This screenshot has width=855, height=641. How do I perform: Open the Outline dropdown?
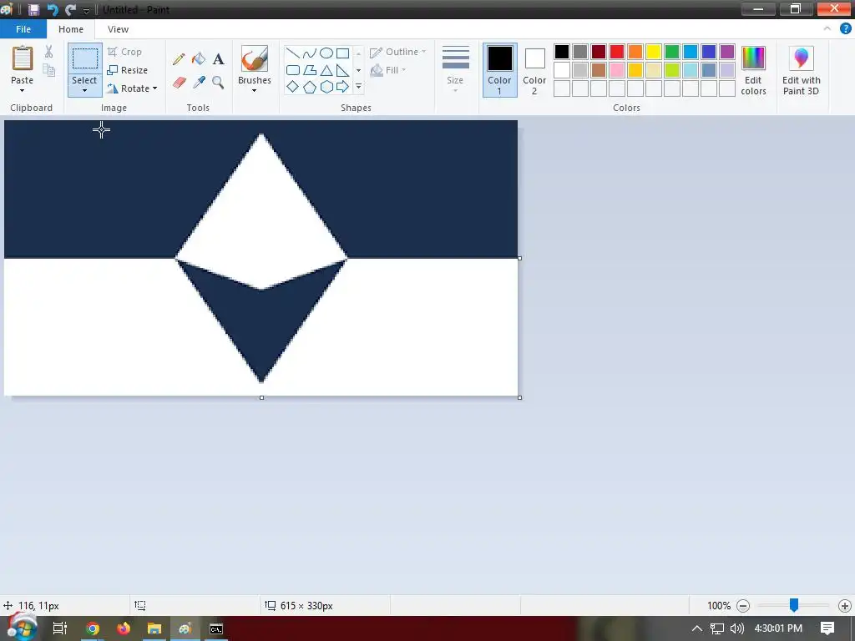(x=397, y=52)
